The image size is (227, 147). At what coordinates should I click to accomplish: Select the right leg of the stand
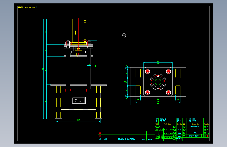point(98,102)
